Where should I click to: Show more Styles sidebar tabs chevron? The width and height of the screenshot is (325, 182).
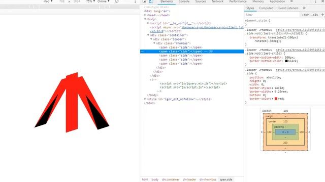pyautogui.click(x=304, y=8)
